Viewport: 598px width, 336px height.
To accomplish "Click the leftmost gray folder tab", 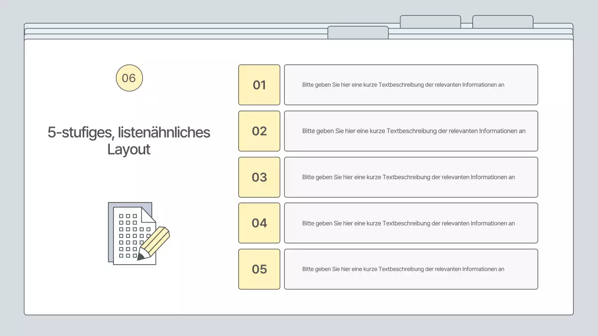I will tap(358, 32).
